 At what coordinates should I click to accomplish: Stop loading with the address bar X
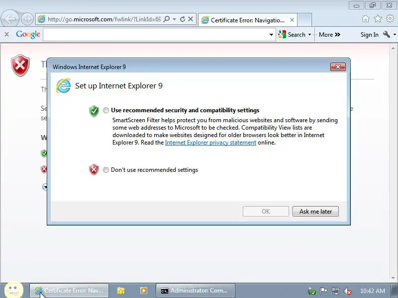point(191,19)
